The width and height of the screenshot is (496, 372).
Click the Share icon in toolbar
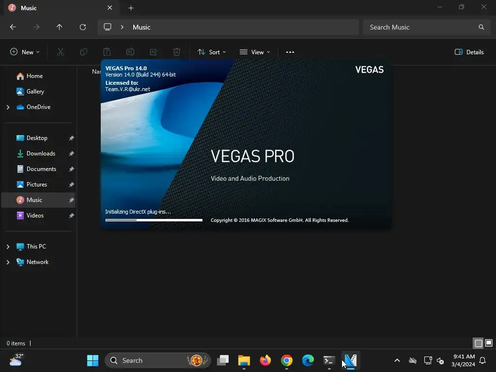click(x=154, y=52)
